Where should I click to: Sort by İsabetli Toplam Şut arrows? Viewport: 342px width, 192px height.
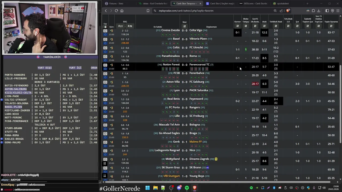[308, 26]
